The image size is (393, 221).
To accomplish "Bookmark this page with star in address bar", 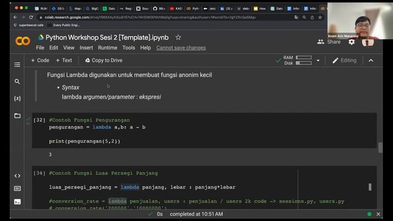I will pyautogui.click(x=320, y=17).
